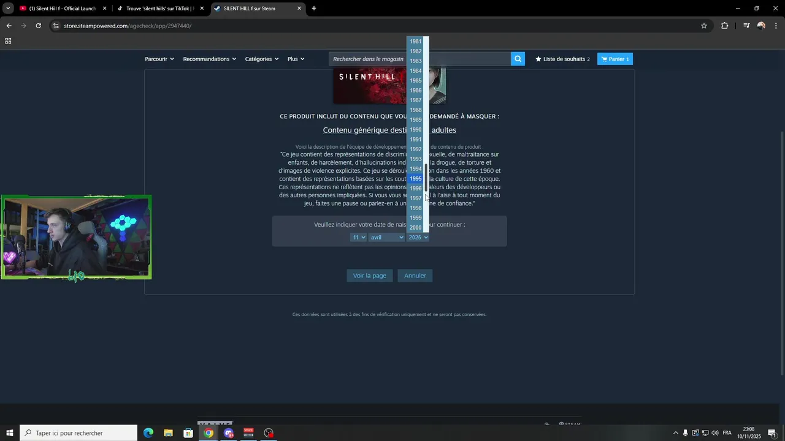Select year 1990 in the list

tap(415, 130)
